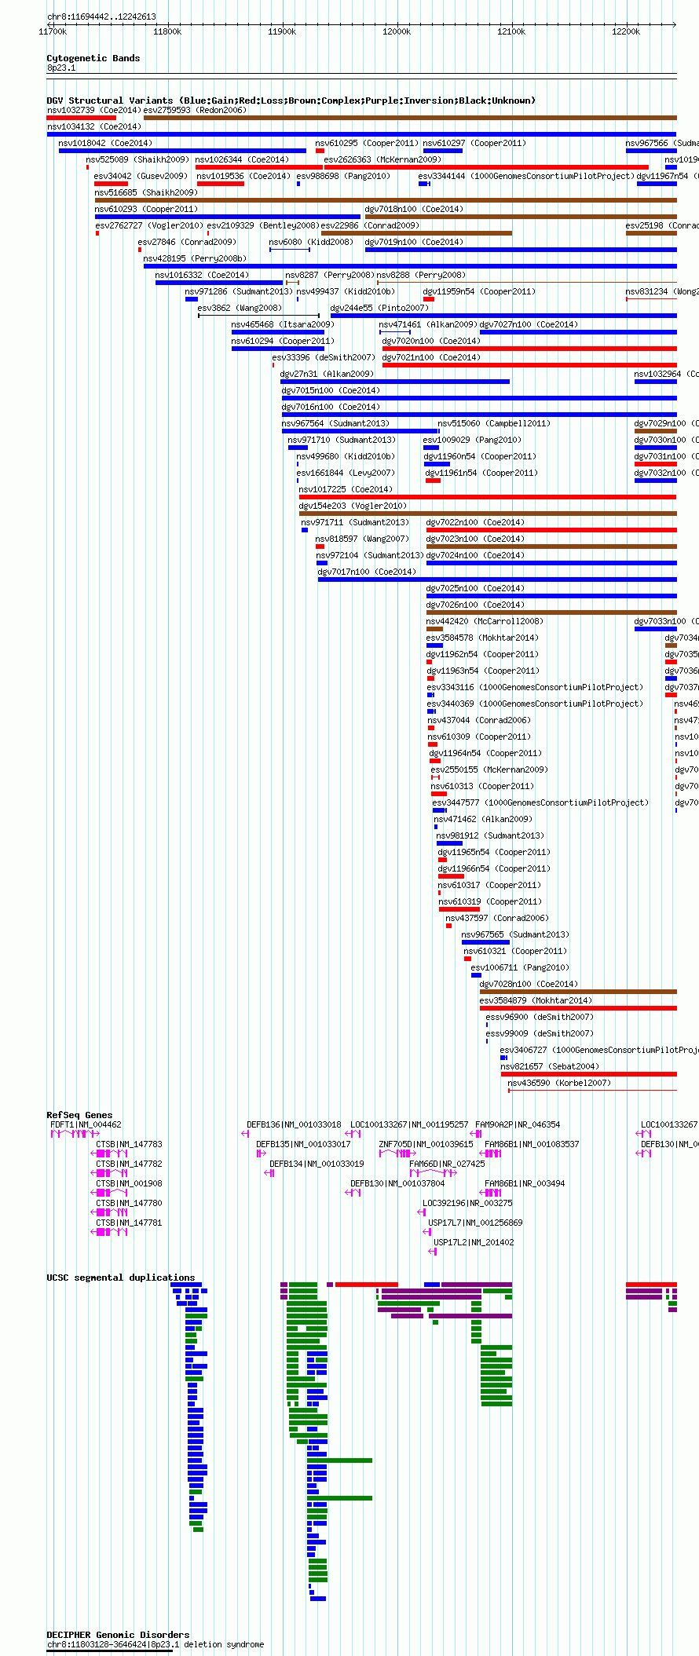The height and width of the screenshot is (1656, 699).
Task: Click the 12100k ruler tick label
Action: (511, 31)
